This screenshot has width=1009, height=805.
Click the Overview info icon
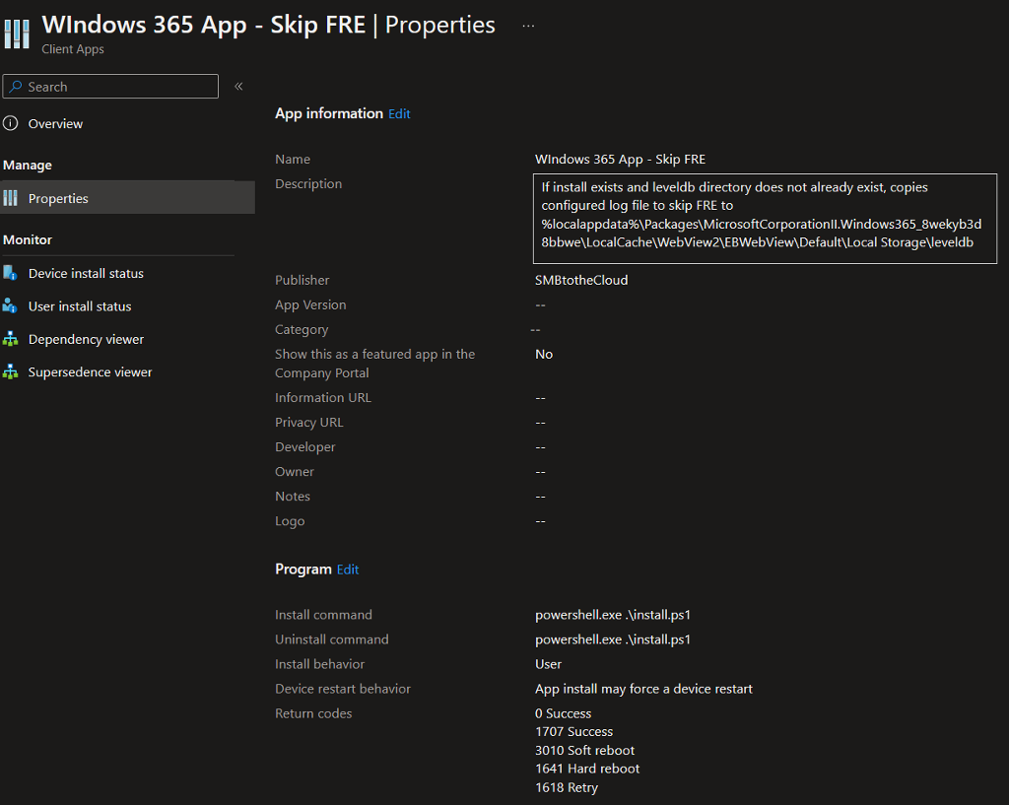point(11,123)
